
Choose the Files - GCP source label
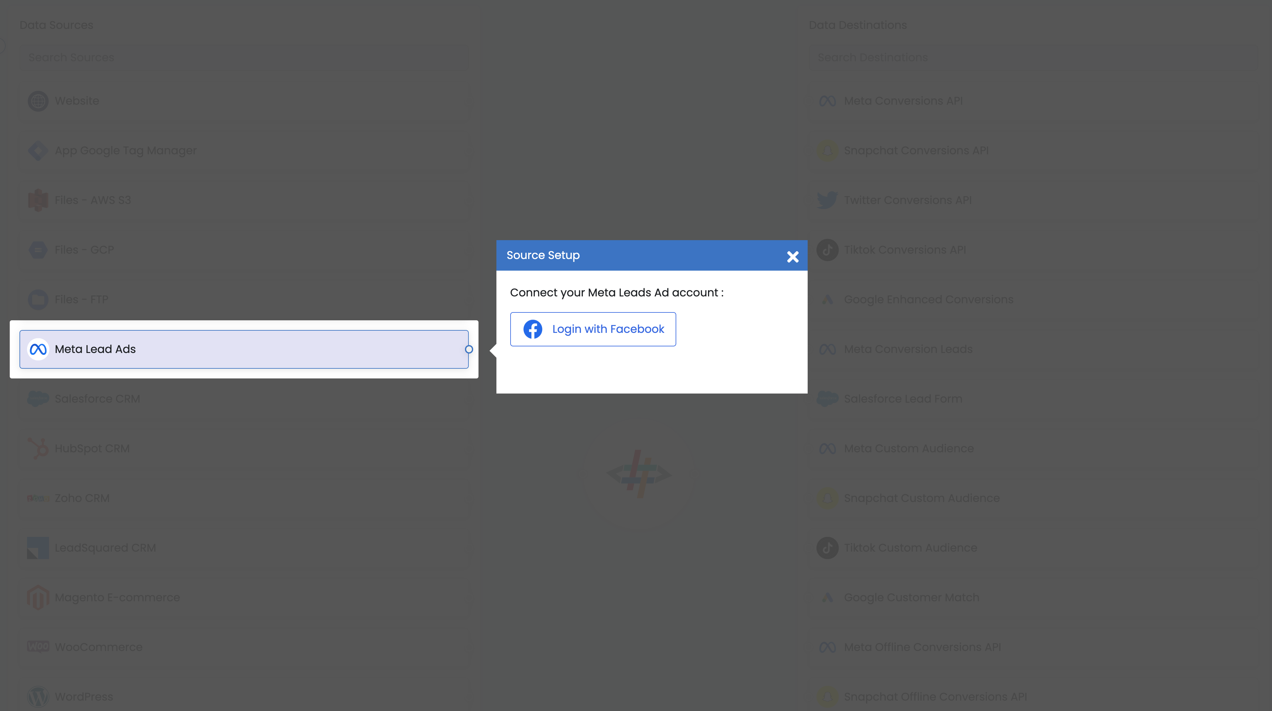click(x=85, y=250)
